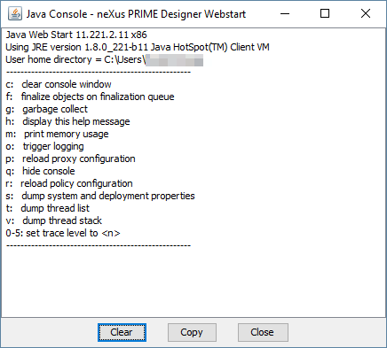Image resolution: width=387 pixels, height=348 pixels.
Task: Click the 'p: reload proxy configuration' line
Action: 70,159
